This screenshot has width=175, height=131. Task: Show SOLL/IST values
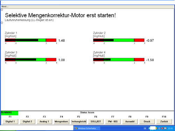pos(96,122)
